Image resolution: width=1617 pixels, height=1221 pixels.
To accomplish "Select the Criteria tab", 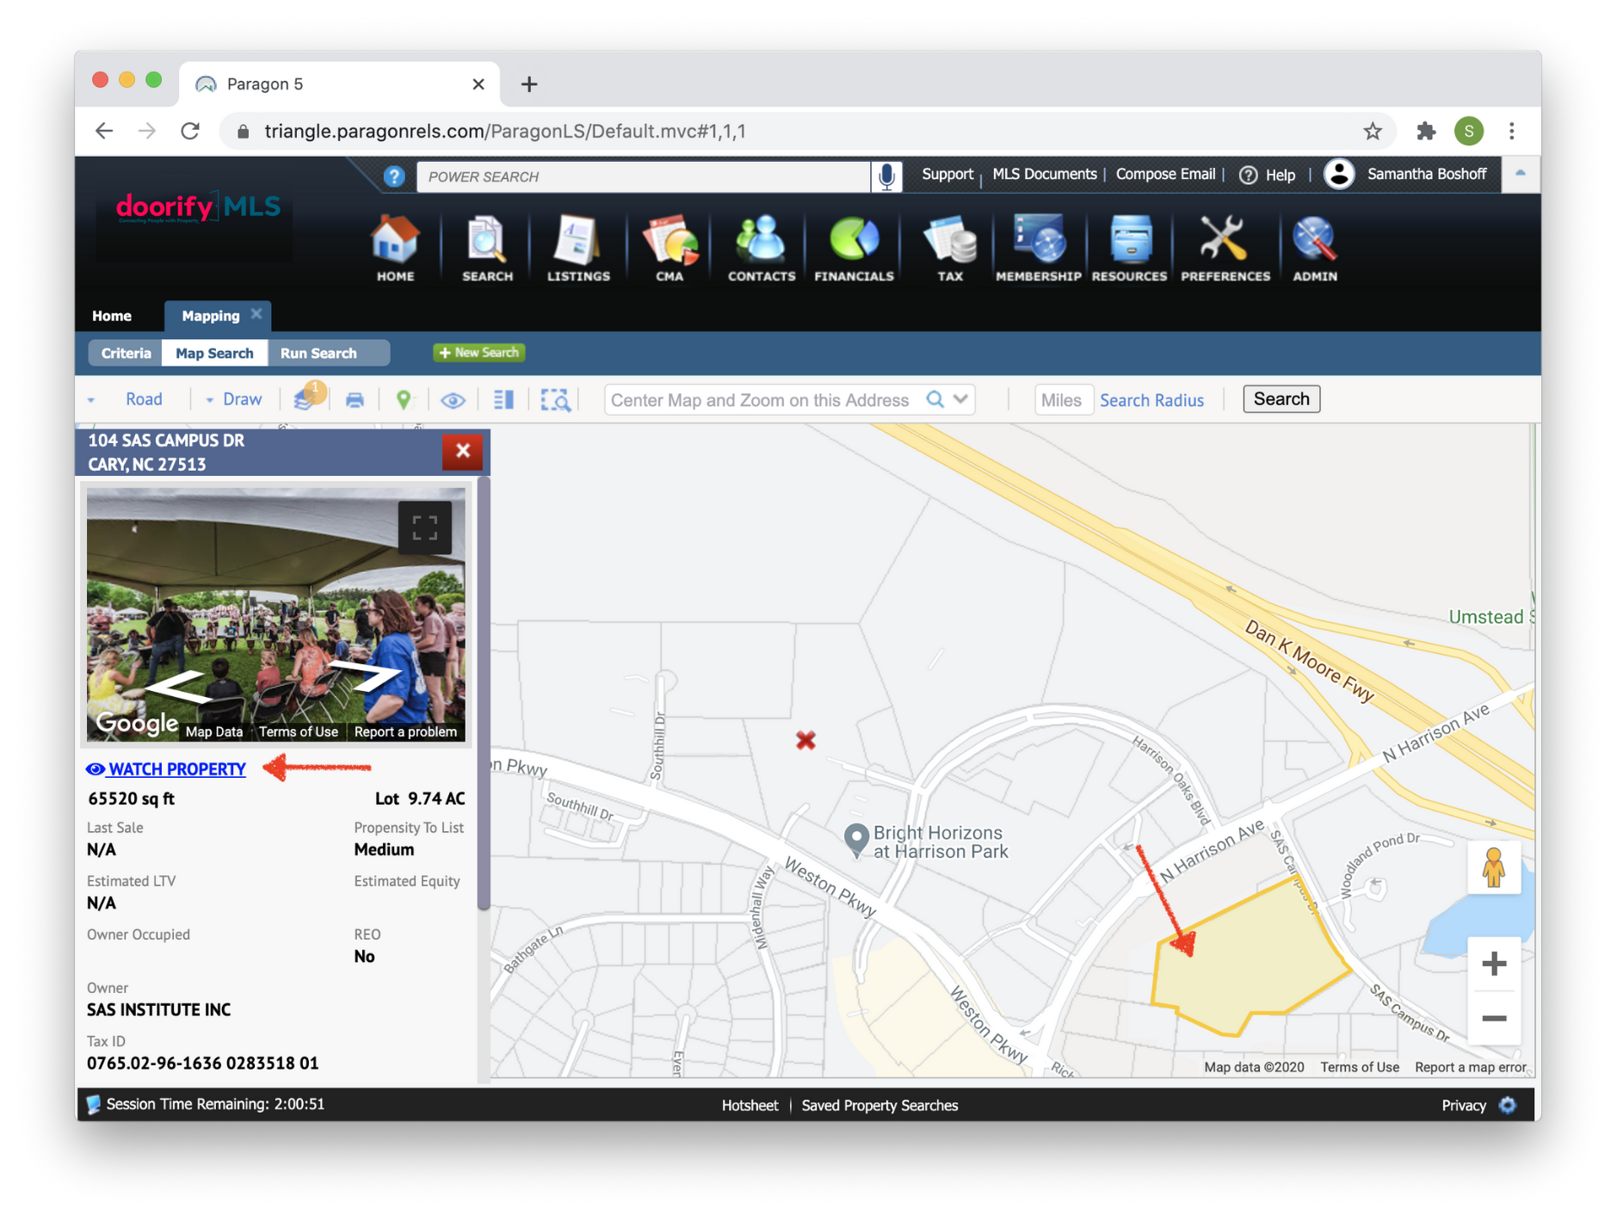I will click(126, 353).
